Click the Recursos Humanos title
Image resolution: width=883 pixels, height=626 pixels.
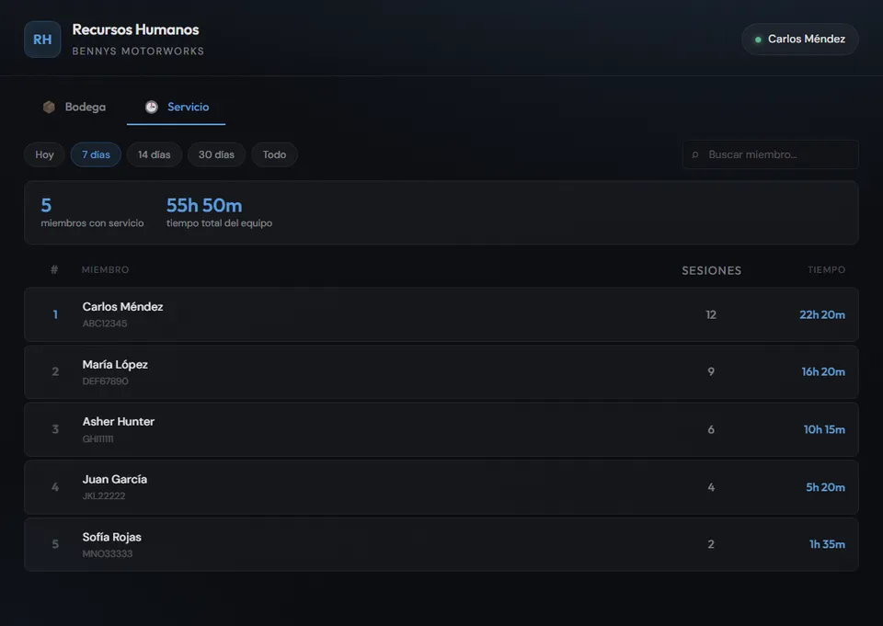[x=136, y=29]
